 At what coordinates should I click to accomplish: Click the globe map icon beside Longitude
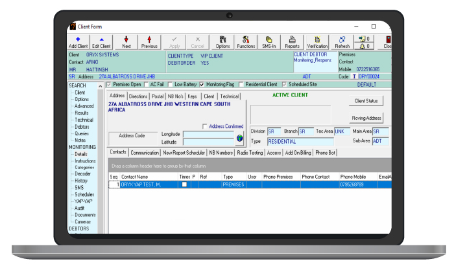[x=239, y=138]
